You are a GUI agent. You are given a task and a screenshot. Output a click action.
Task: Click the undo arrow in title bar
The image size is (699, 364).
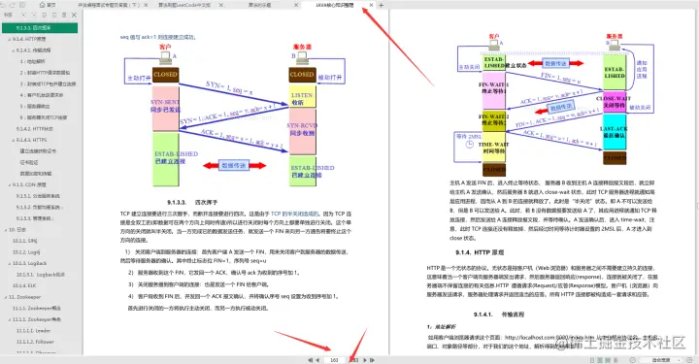click(x=4, y=5)
